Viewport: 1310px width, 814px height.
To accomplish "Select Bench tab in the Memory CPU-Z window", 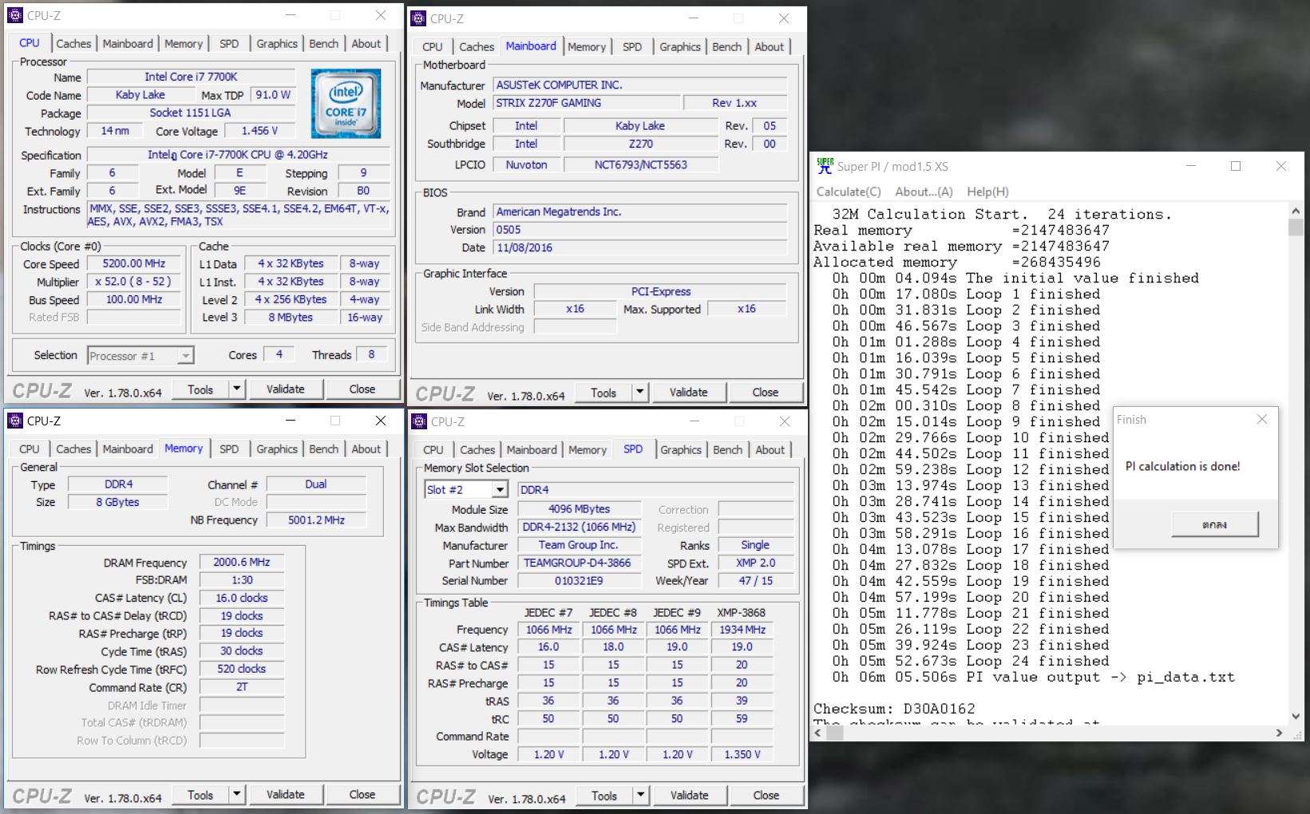I will 323,449.
